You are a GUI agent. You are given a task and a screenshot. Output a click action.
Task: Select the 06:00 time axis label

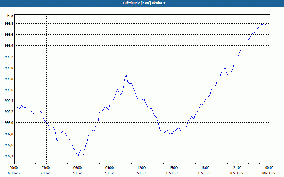point(77,167)
